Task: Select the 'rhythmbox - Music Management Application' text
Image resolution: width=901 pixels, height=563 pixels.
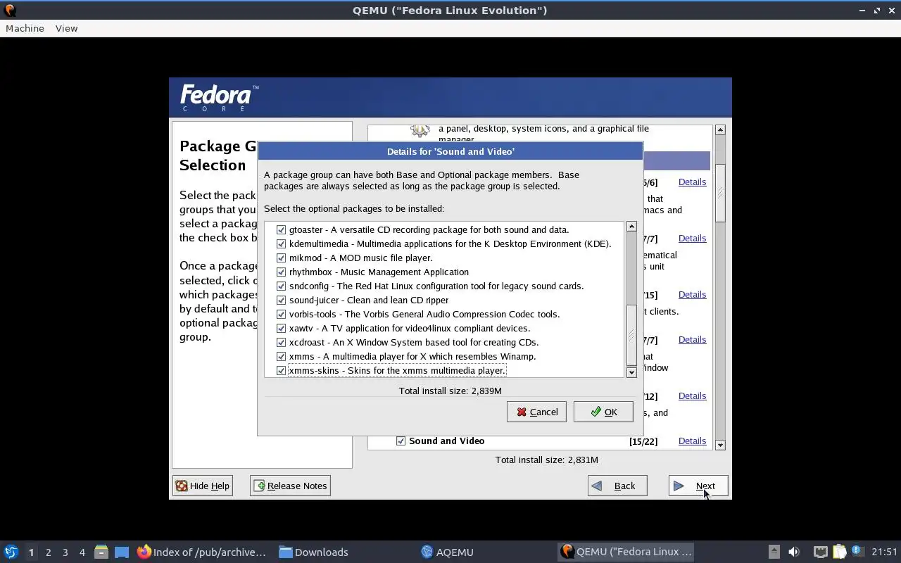Action: [379, 272]
